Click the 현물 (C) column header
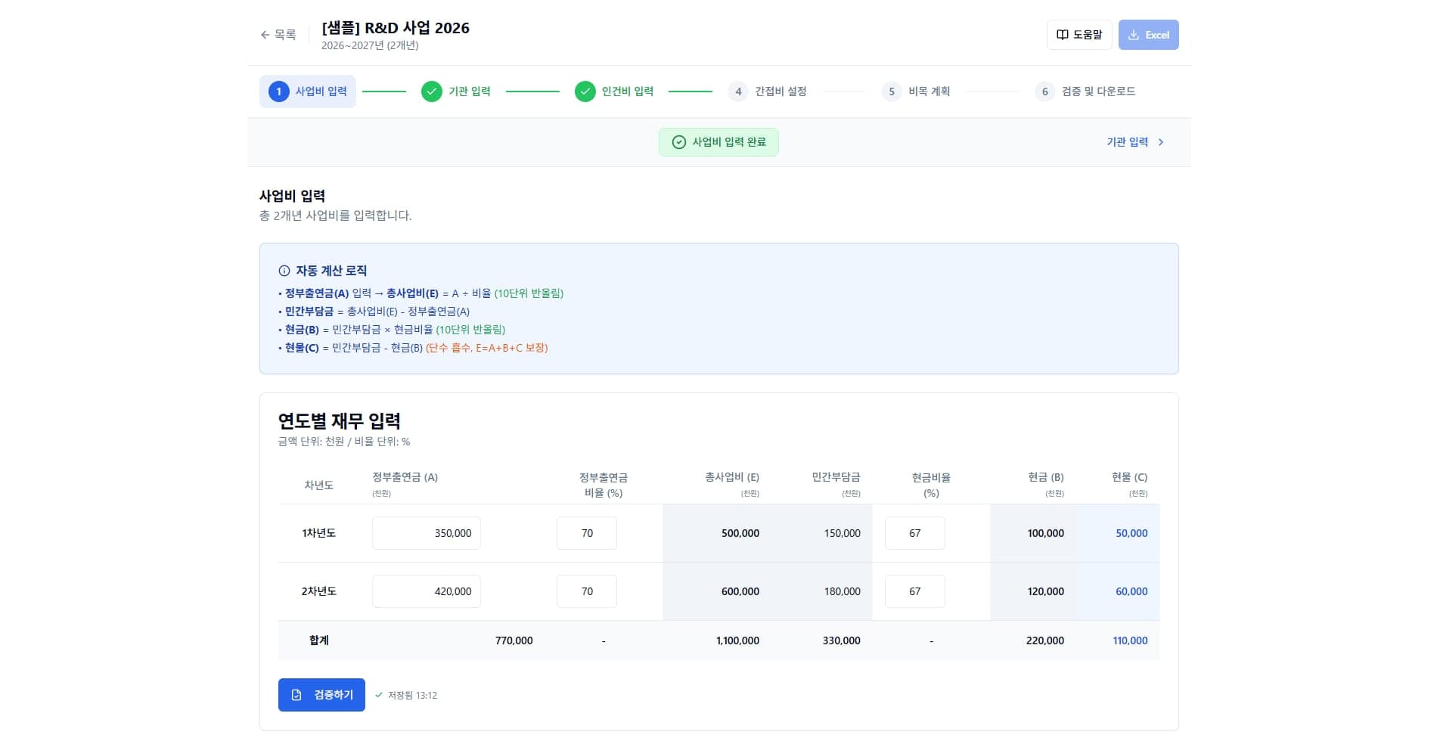The image size is (1440, 735). click(1129, 477)
